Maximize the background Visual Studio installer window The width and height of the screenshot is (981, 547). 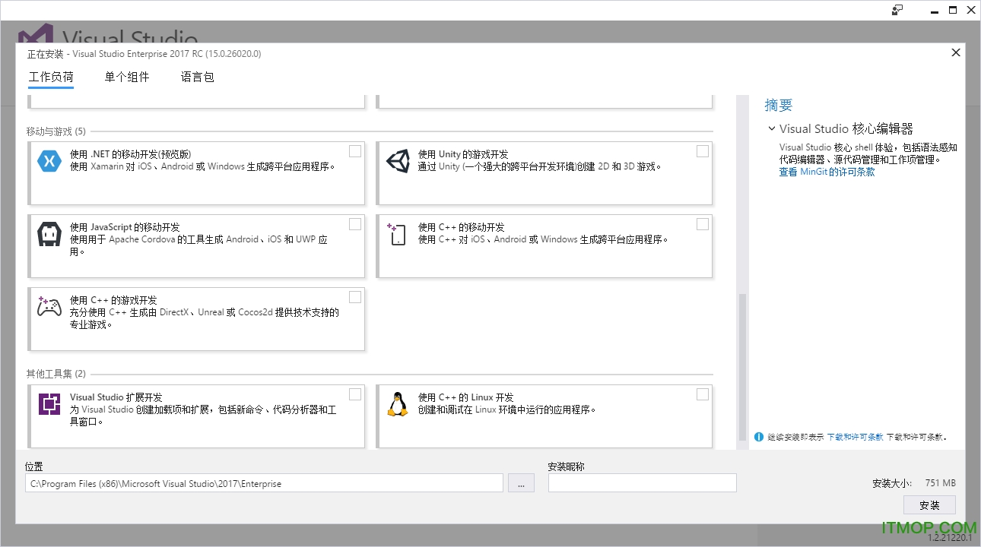(953, 10)
